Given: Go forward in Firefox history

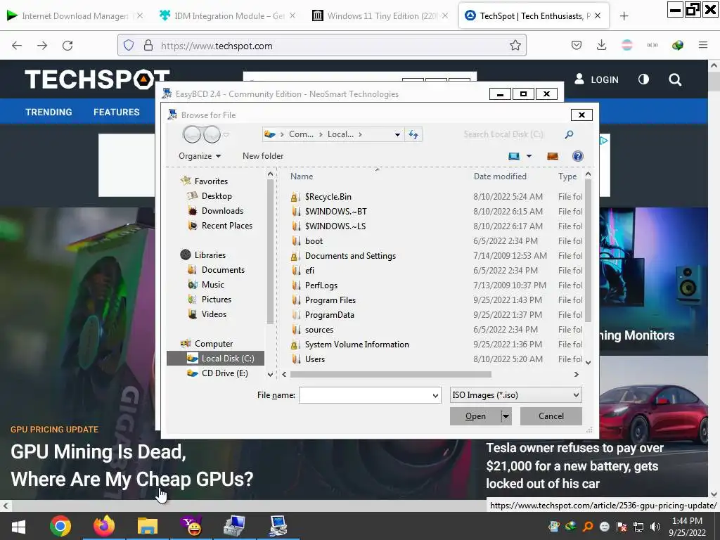Looking at the screenshot, I should (42, 45).
